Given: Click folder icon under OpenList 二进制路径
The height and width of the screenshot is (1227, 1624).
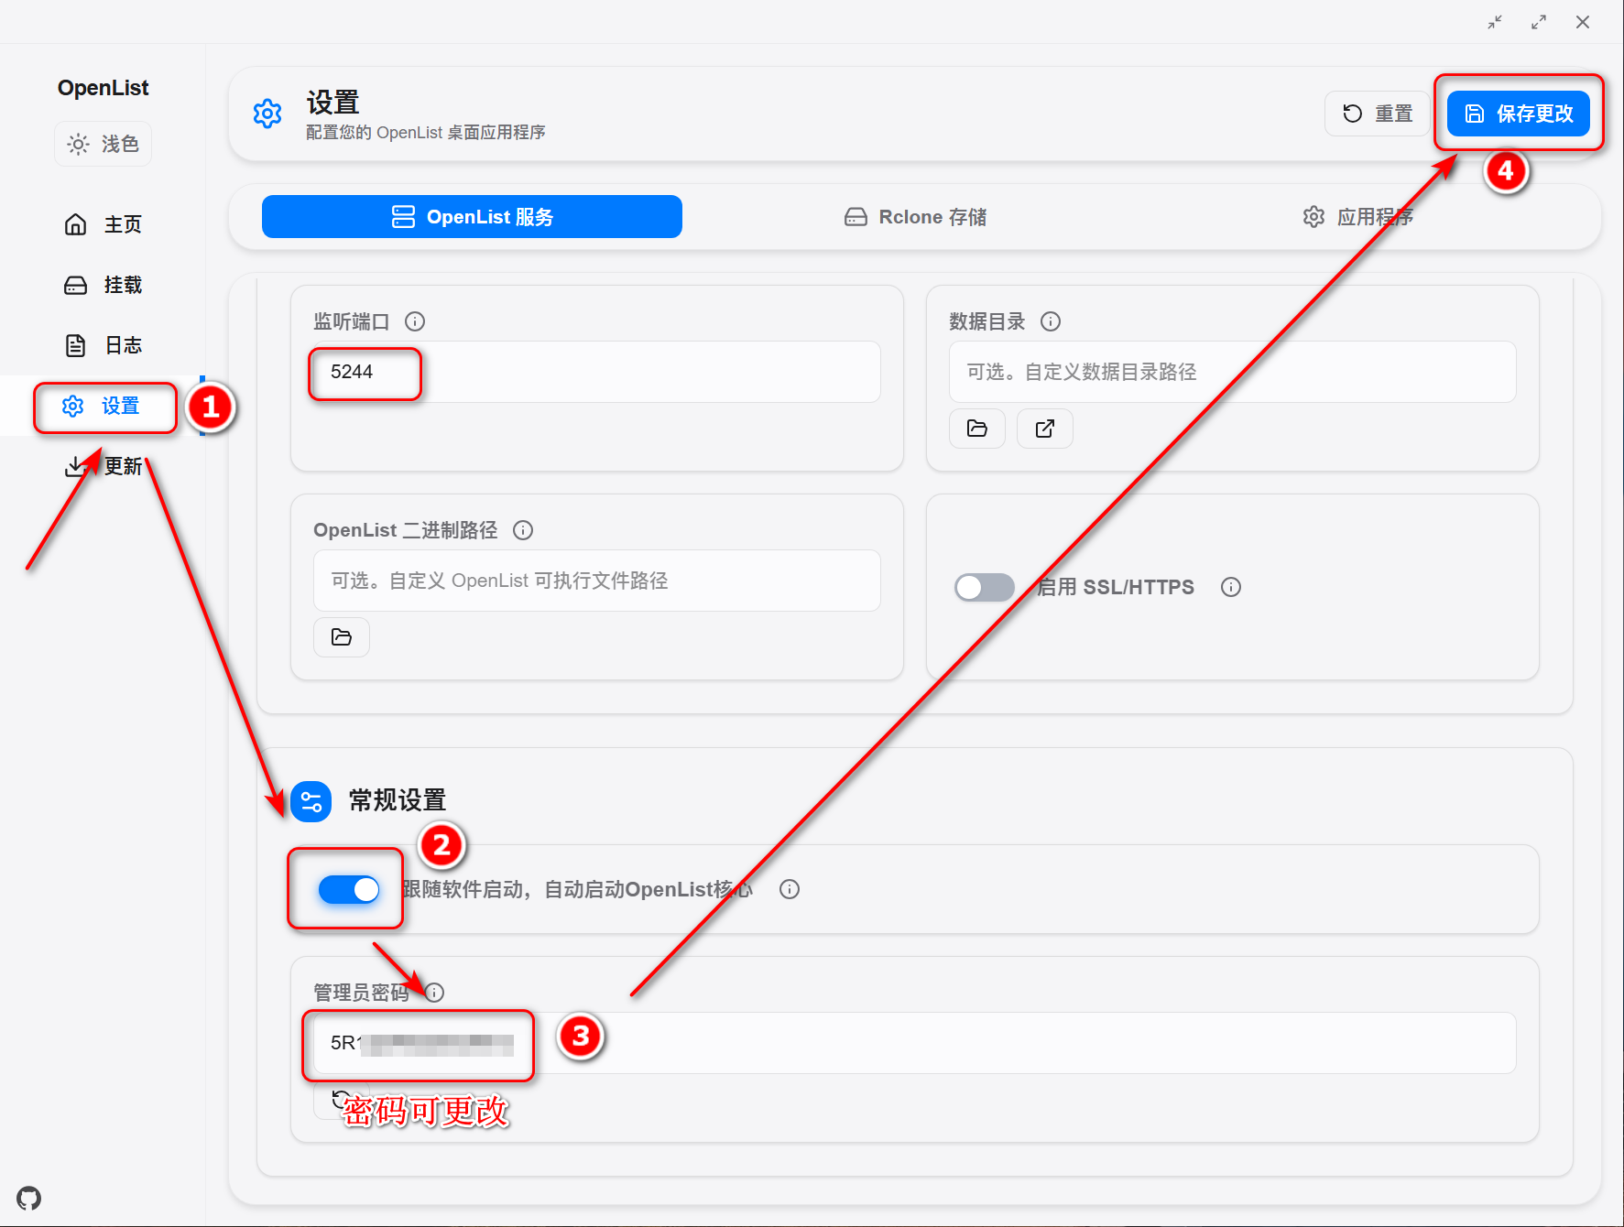Looking at the screenshot, I should point(341,636).
